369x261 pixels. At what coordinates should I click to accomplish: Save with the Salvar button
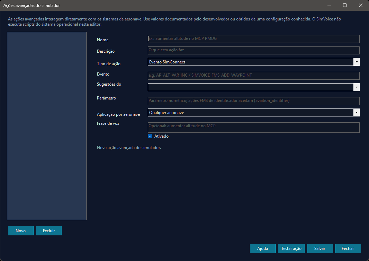click(320, 248)
